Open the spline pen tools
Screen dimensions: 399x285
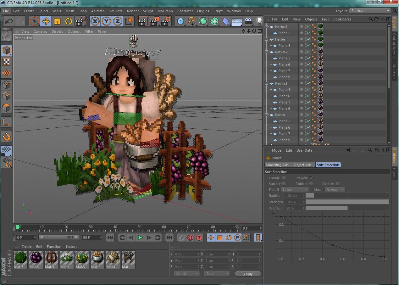(192, 21)
